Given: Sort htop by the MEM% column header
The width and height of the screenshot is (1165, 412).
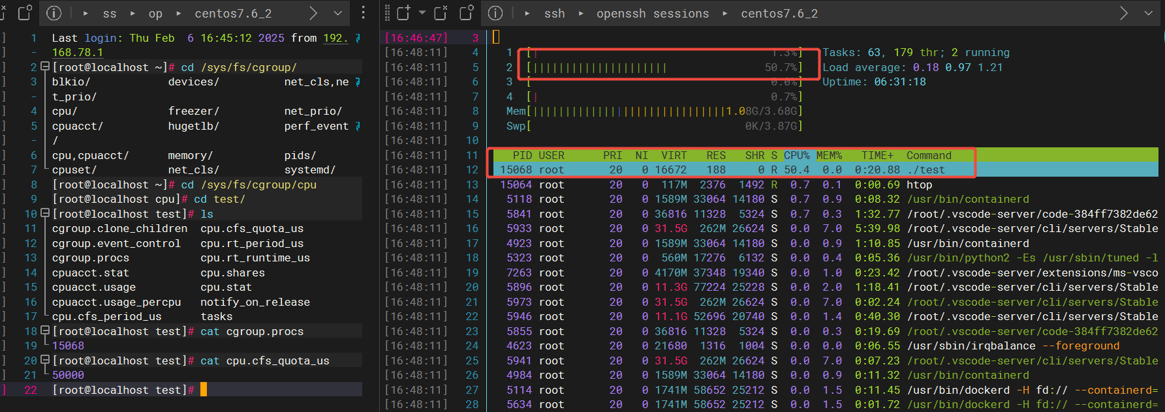Looking at the screenshot, I should coord(829,155).
